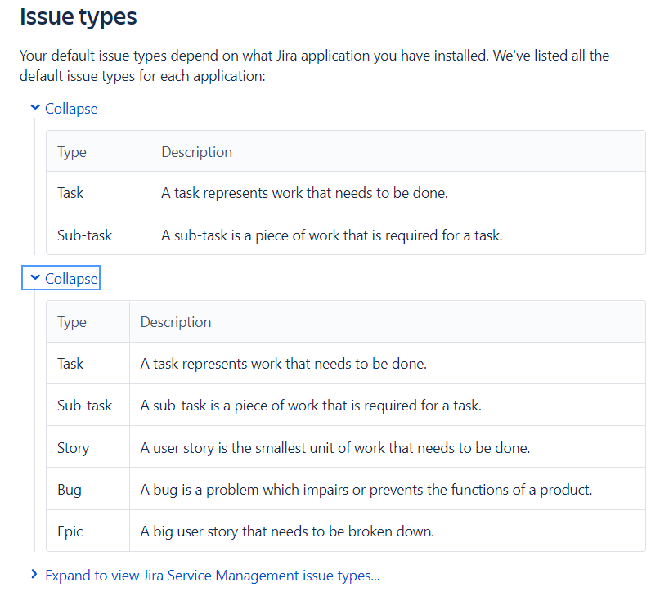
Task: Click the Task cell in the two-row table
Action: pyautogui.click(x=70, y=193)
